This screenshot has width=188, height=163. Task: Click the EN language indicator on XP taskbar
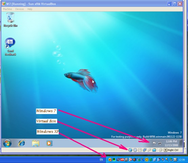(x=101, y=160)
